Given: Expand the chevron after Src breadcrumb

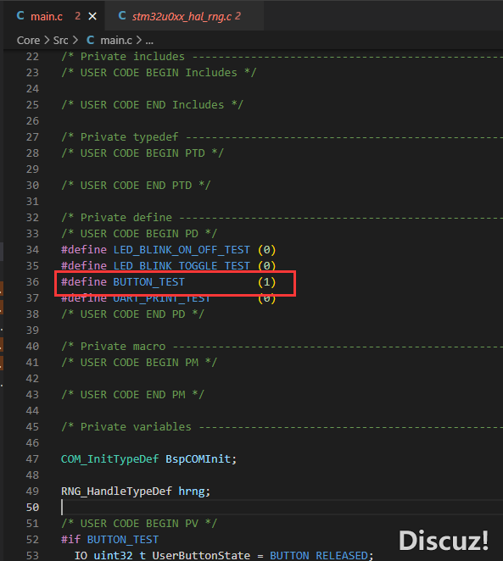Looking at the screenshot, I should tap(75, 41).
